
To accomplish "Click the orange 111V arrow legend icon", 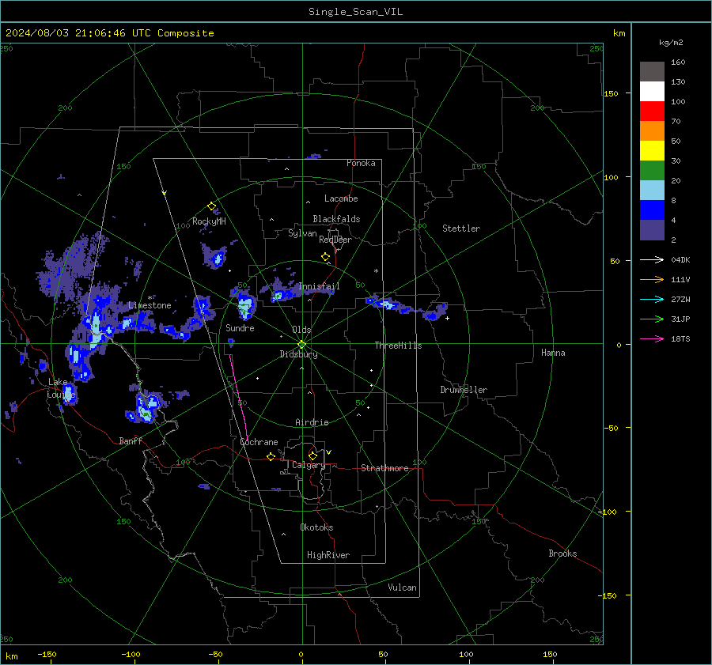I will point(652,280).
